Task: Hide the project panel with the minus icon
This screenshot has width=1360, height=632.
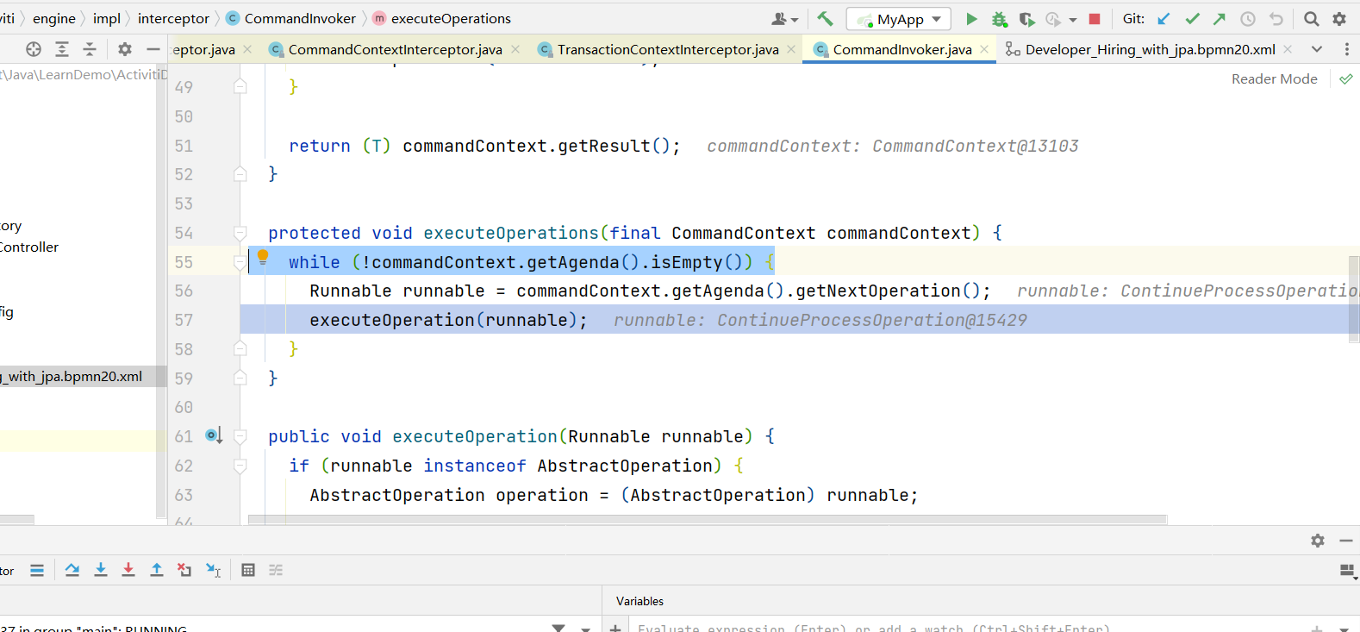Action: coord(153,49)
